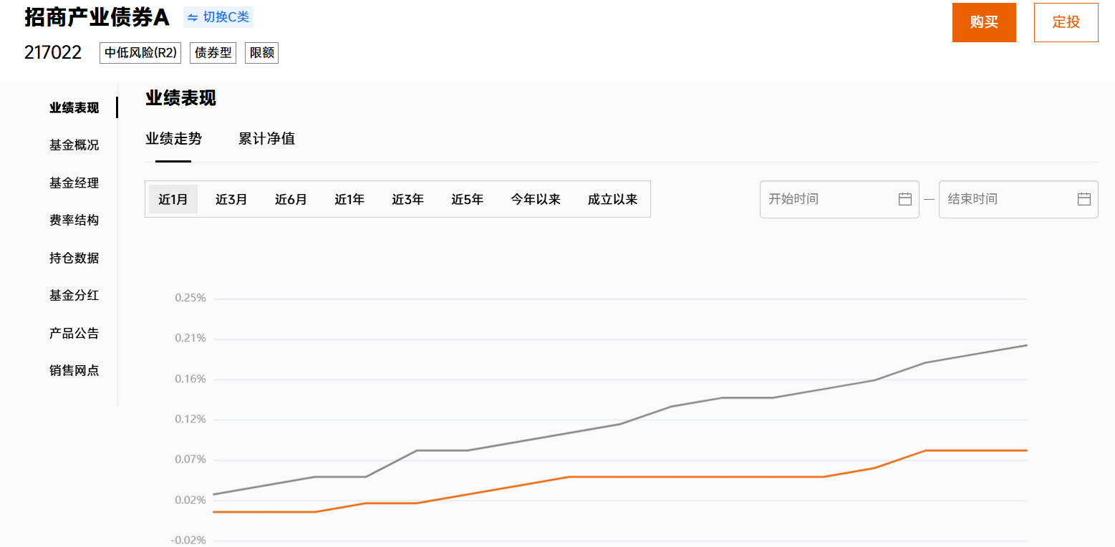Select the 近3年 time range
Image resolution: width=1115 pixels, height=547 pixels.
click(407, 199)
